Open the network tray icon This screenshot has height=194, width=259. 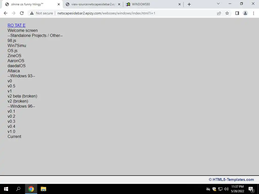pyautogui.click(x=220, y=189)
